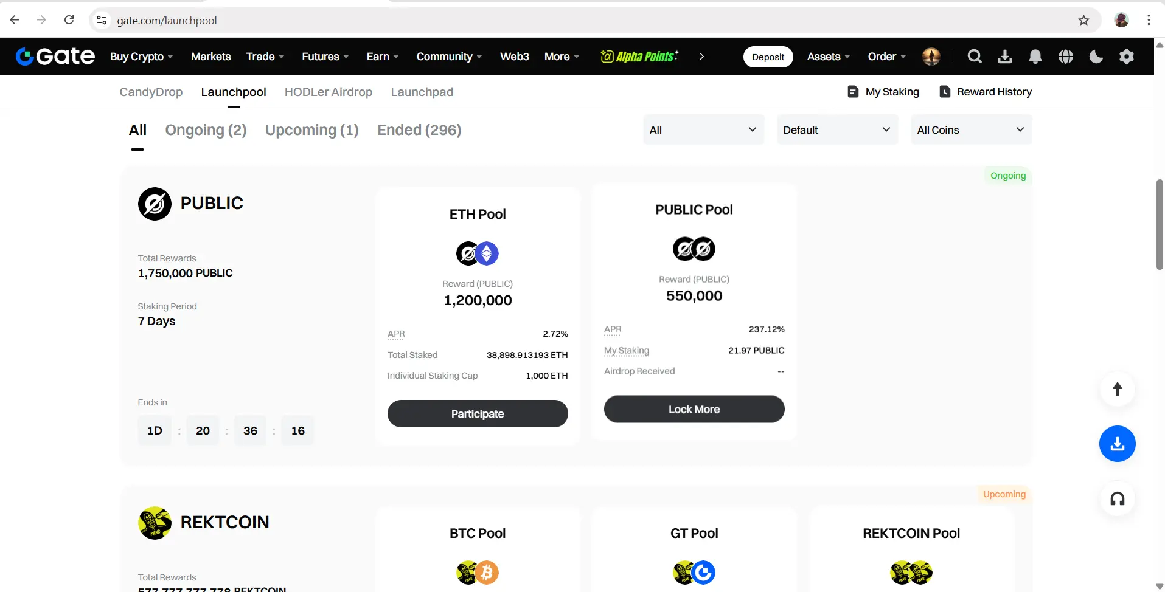Click the right arrow next to Alpha Points

701,57
